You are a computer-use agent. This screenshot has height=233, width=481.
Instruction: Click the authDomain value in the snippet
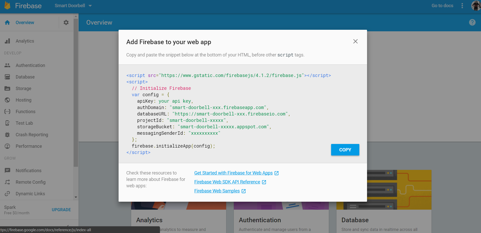click(x=218, y=108)
